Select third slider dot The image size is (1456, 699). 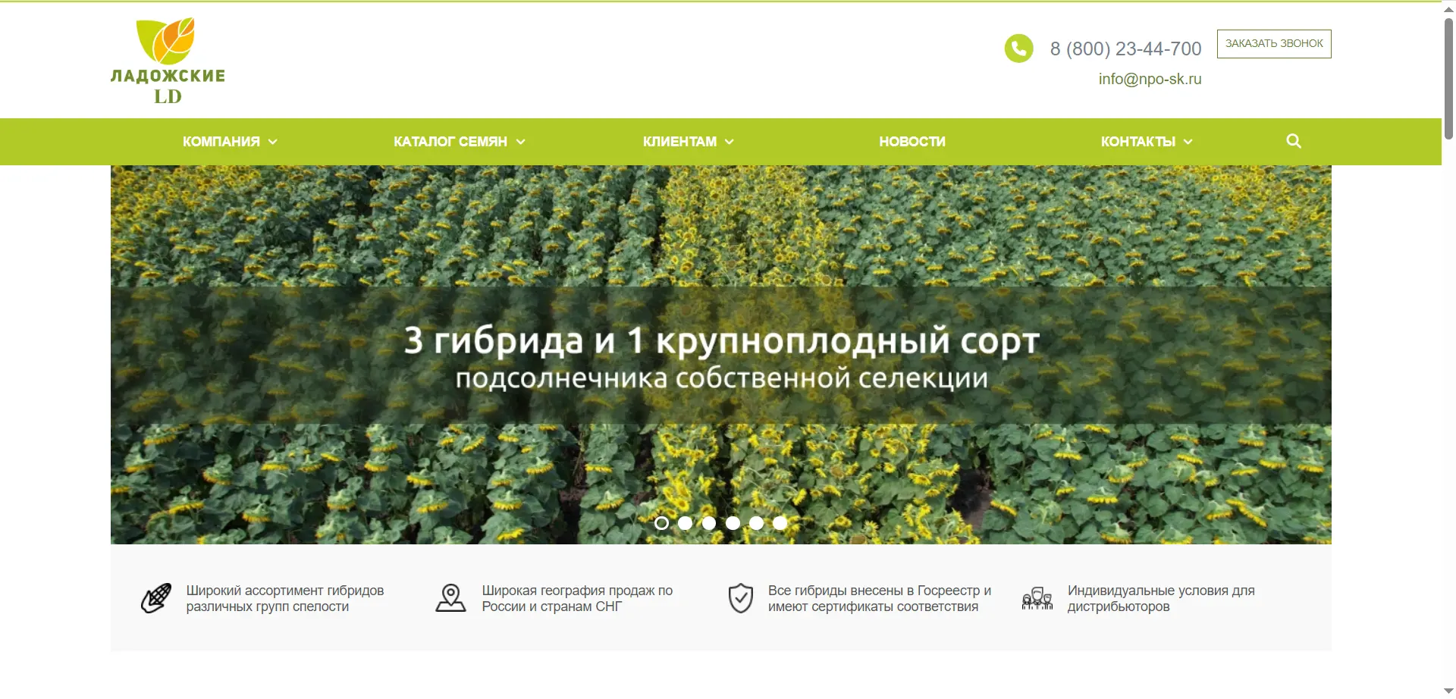709,523
